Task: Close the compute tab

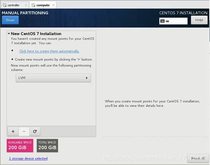Action: (53, 5)
